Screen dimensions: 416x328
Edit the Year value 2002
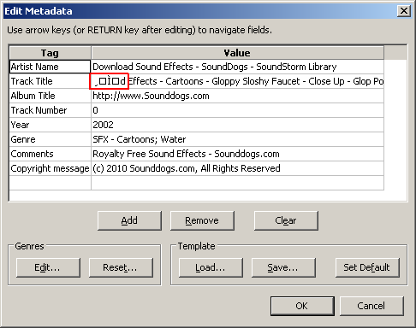[x=237, y=125]
